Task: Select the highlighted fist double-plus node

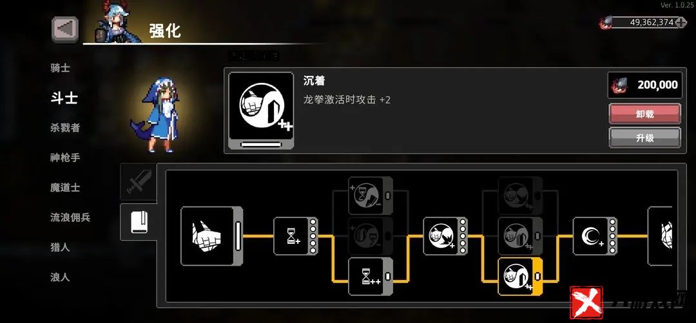Action: 521,277
